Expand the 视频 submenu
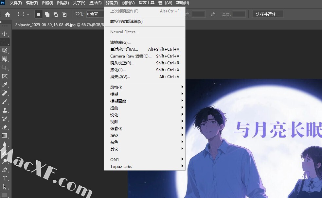 pyautogui.click(x=145, y=122)
